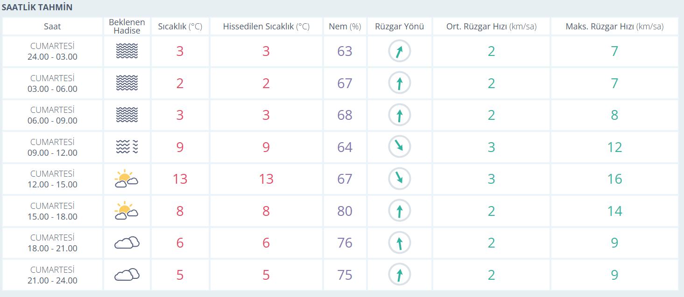This screenshot has height=297, width=684.
Task: Click the Nem (%) column header
Action: 345,27
